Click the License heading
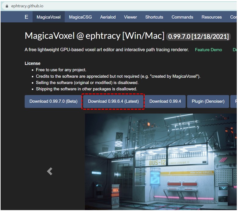 [x=32, y=63]
